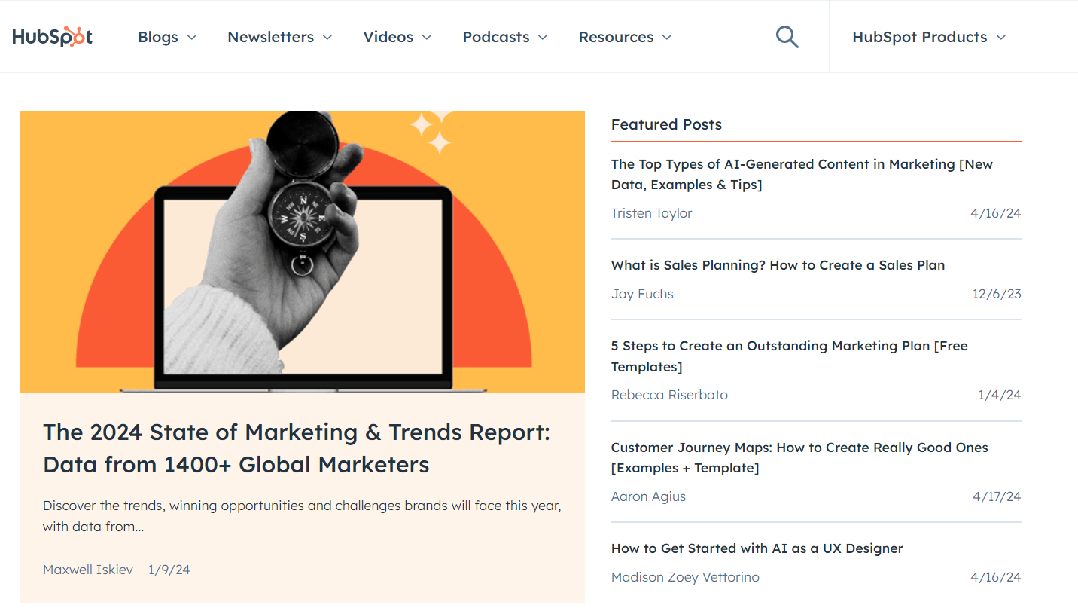Open the What is Sales Planning post
The width and height of the screenshot is (1078, 614).
click(778, 265)
